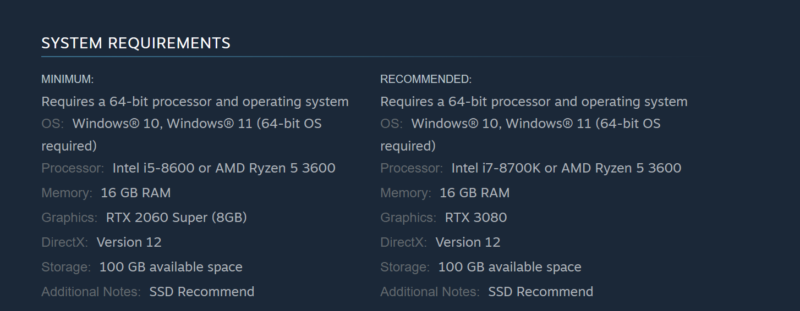The width and height of the screenshot is (800, 311).
Task: Click SSD Recommend note under minimum
Action: 201,292
